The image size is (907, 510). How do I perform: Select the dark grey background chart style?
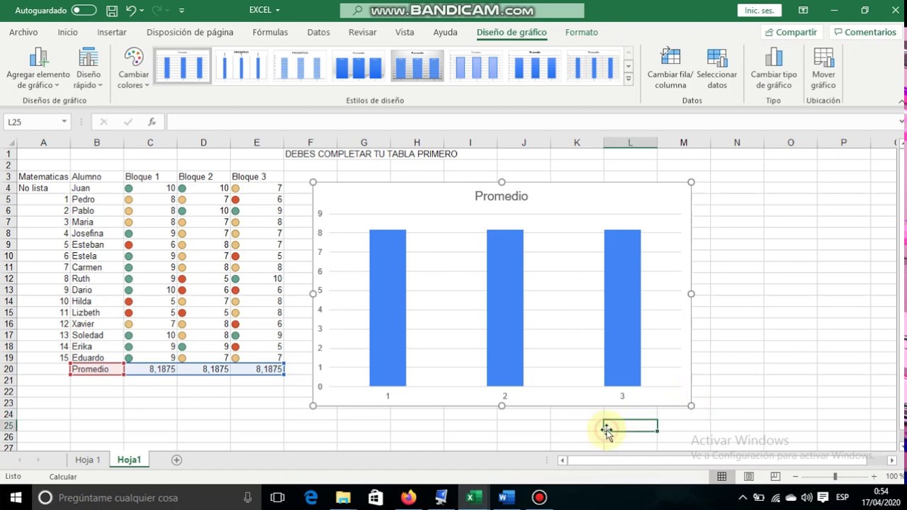(x=417, y=66)
